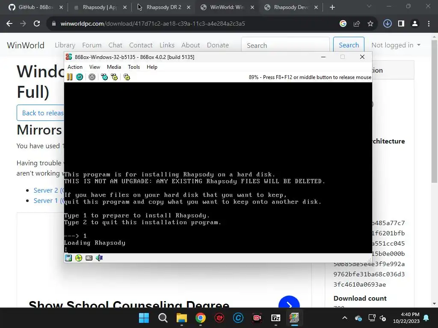Click the floppy drive status bar icon

point(68,258)
